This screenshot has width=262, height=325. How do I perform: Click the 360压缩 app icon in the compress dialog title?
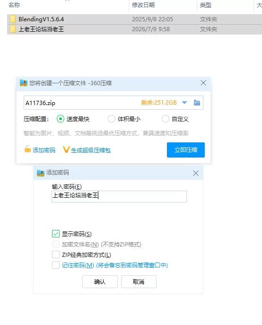coord(24,83)
